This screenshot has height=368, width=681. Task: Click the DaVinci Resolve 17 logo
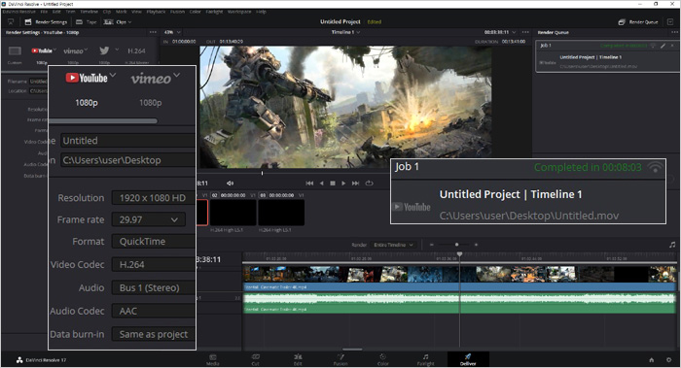click(41, 360)
